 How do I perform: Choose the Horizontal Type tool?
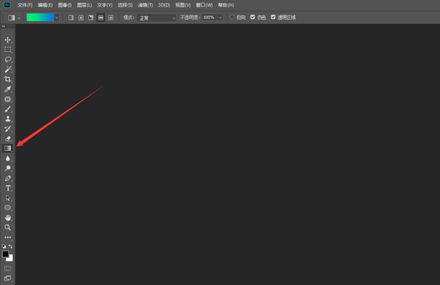tap(7, 188)
